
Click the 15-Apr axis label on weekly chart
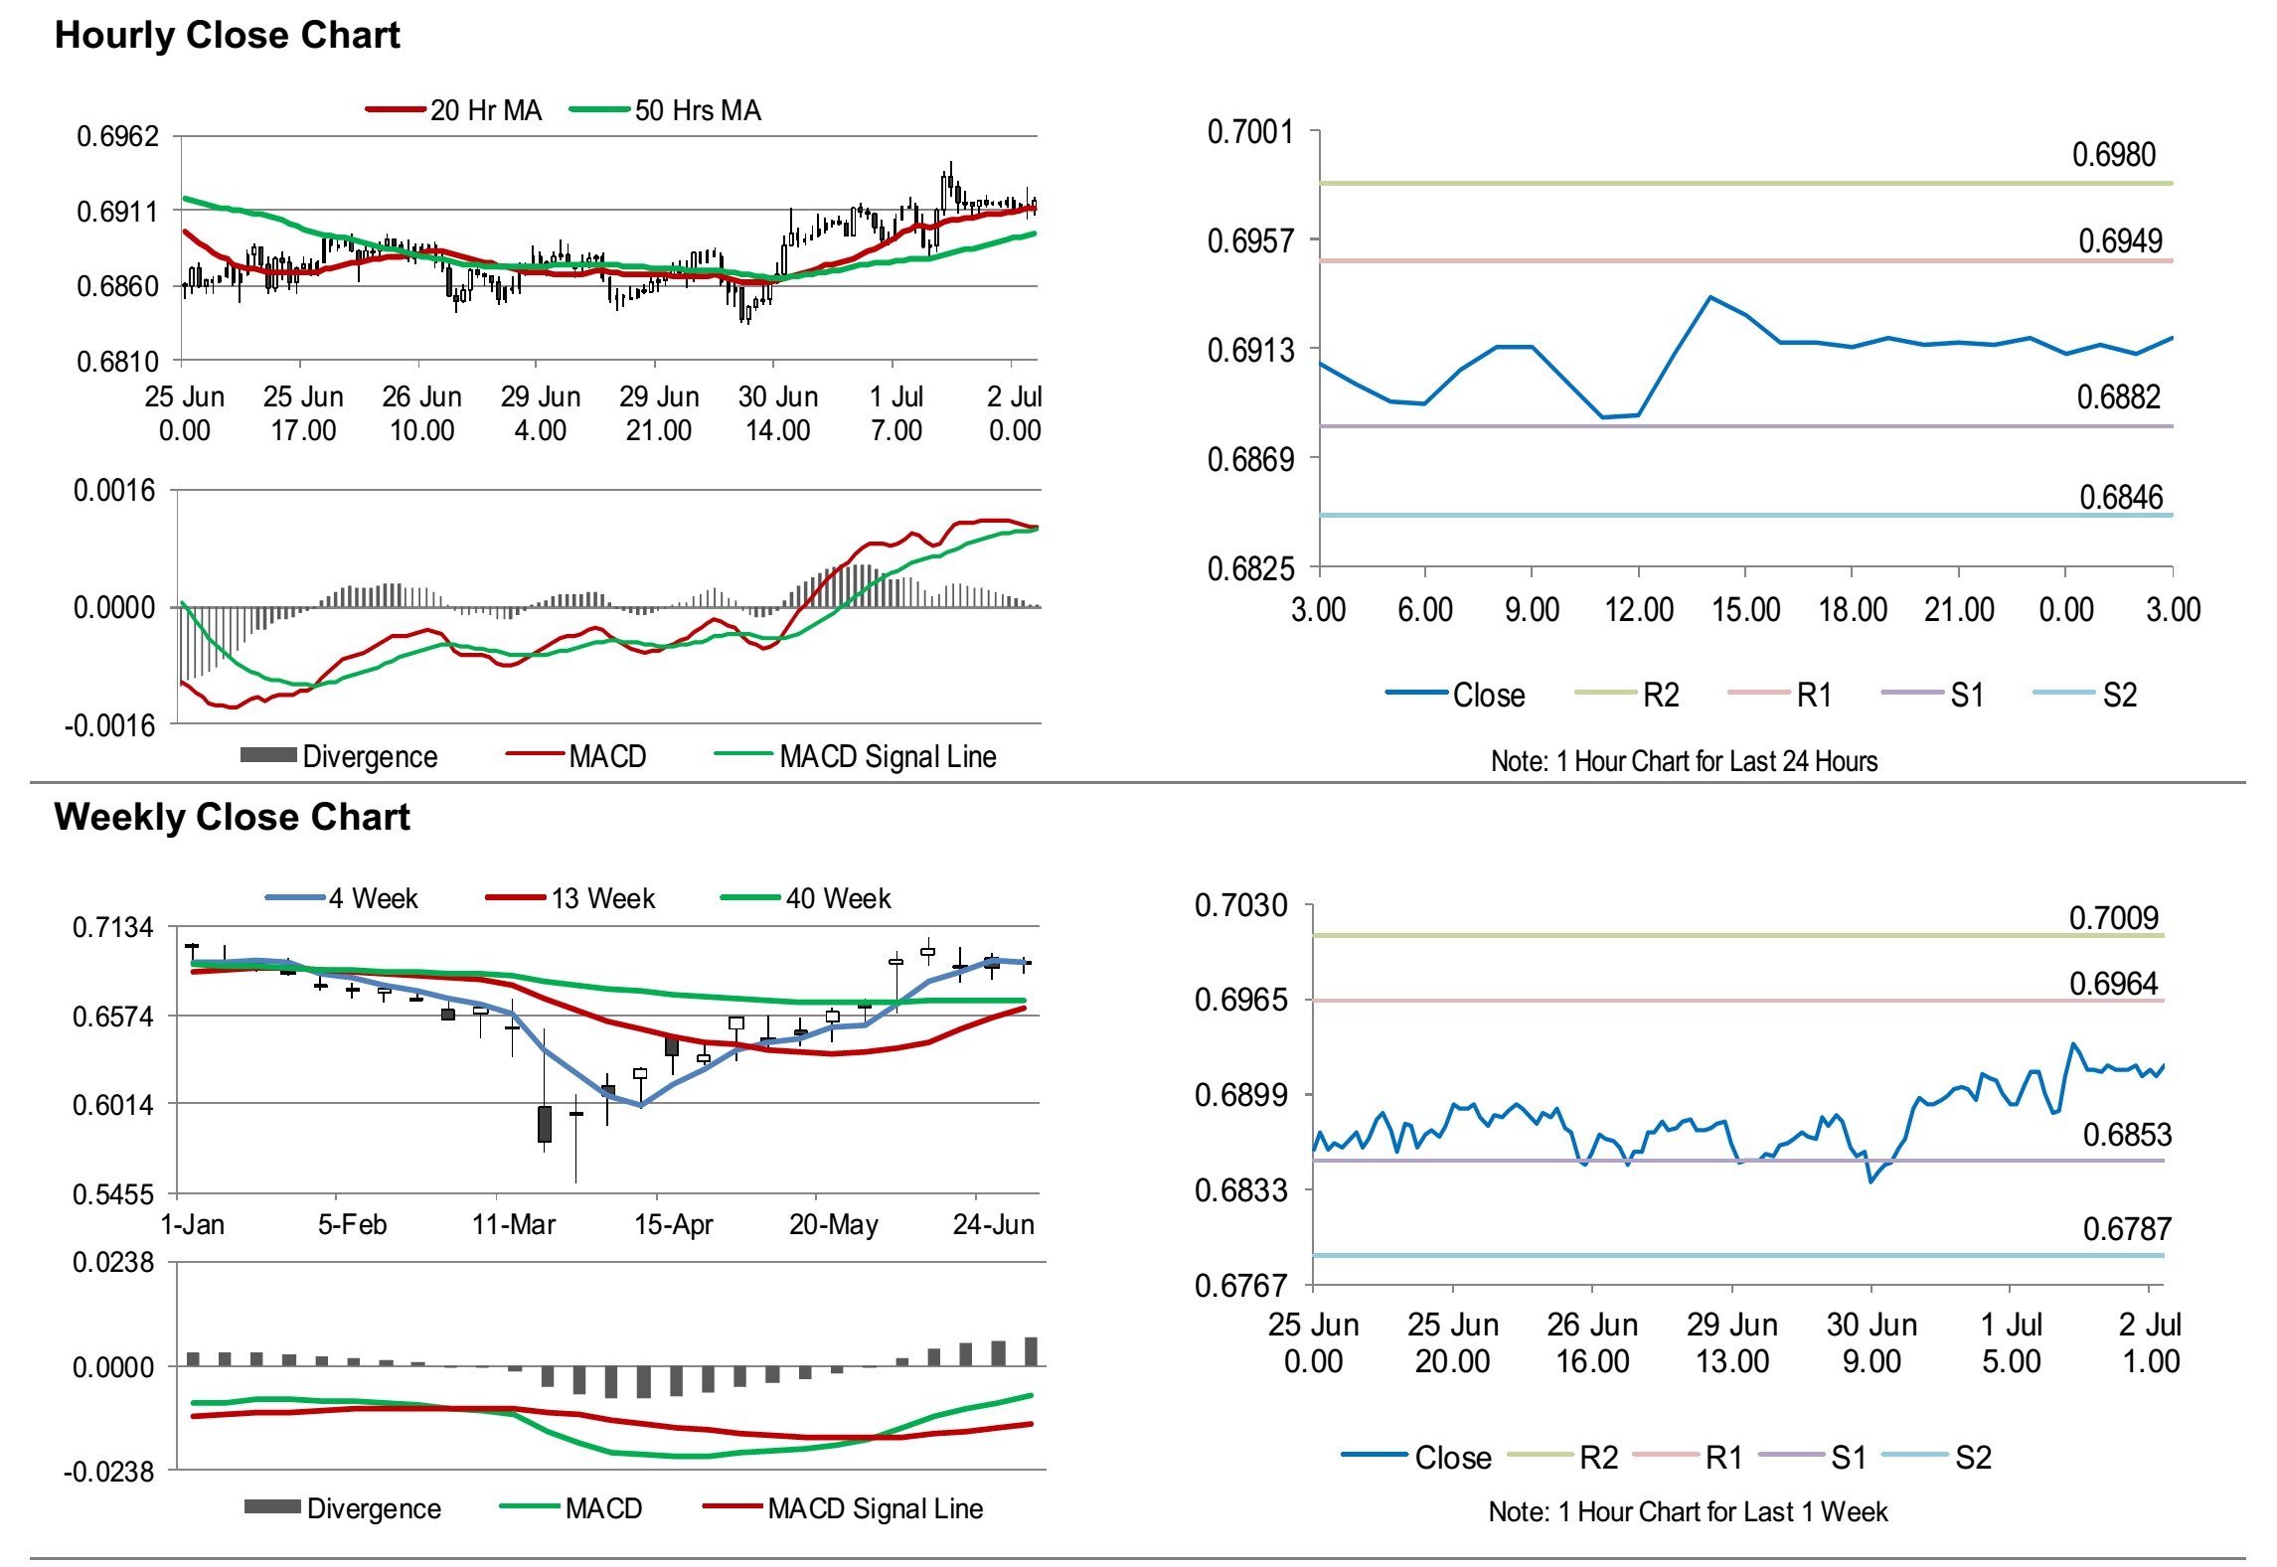[x=673, y=1224]
